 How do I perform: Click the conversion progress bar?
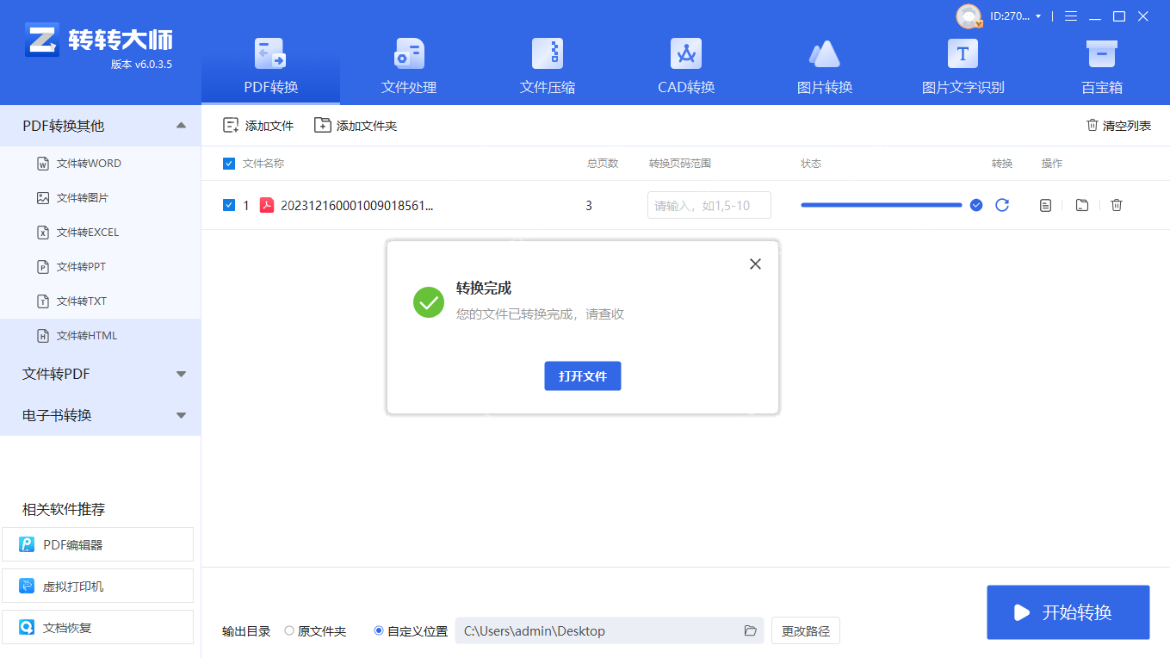click(881, 205)
